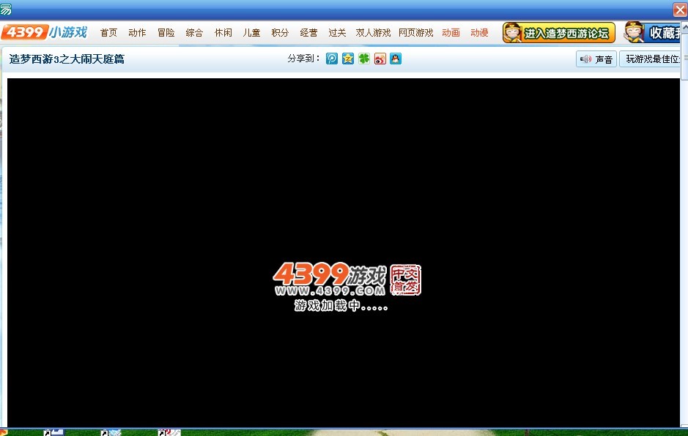Click the 4399小游戏 logo
688x436 pixels.
[44, 32]
